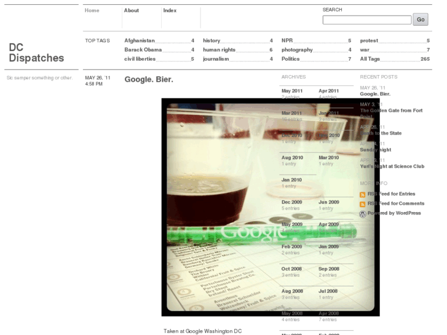Open the Sep 2008 archive
This screenshot has height=335, width=447.
(x=329, y=269)
